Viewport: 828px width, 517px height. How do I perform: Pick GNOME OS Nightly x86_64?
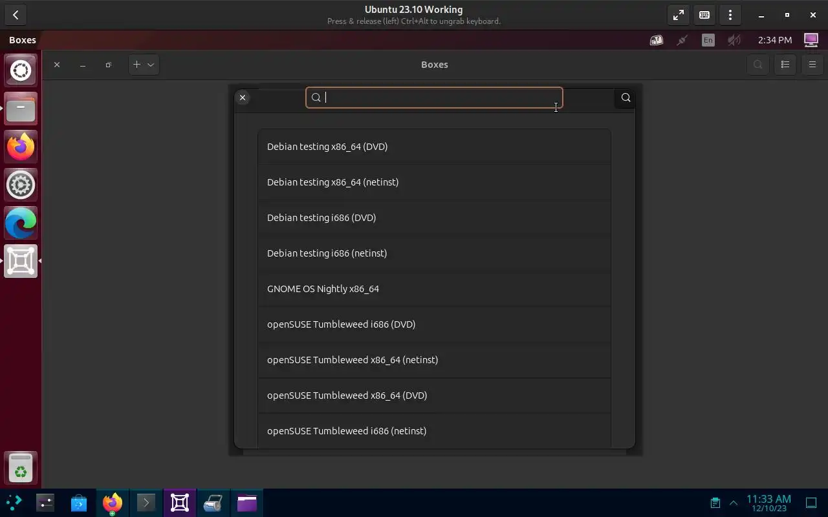[x=434, y=289]
